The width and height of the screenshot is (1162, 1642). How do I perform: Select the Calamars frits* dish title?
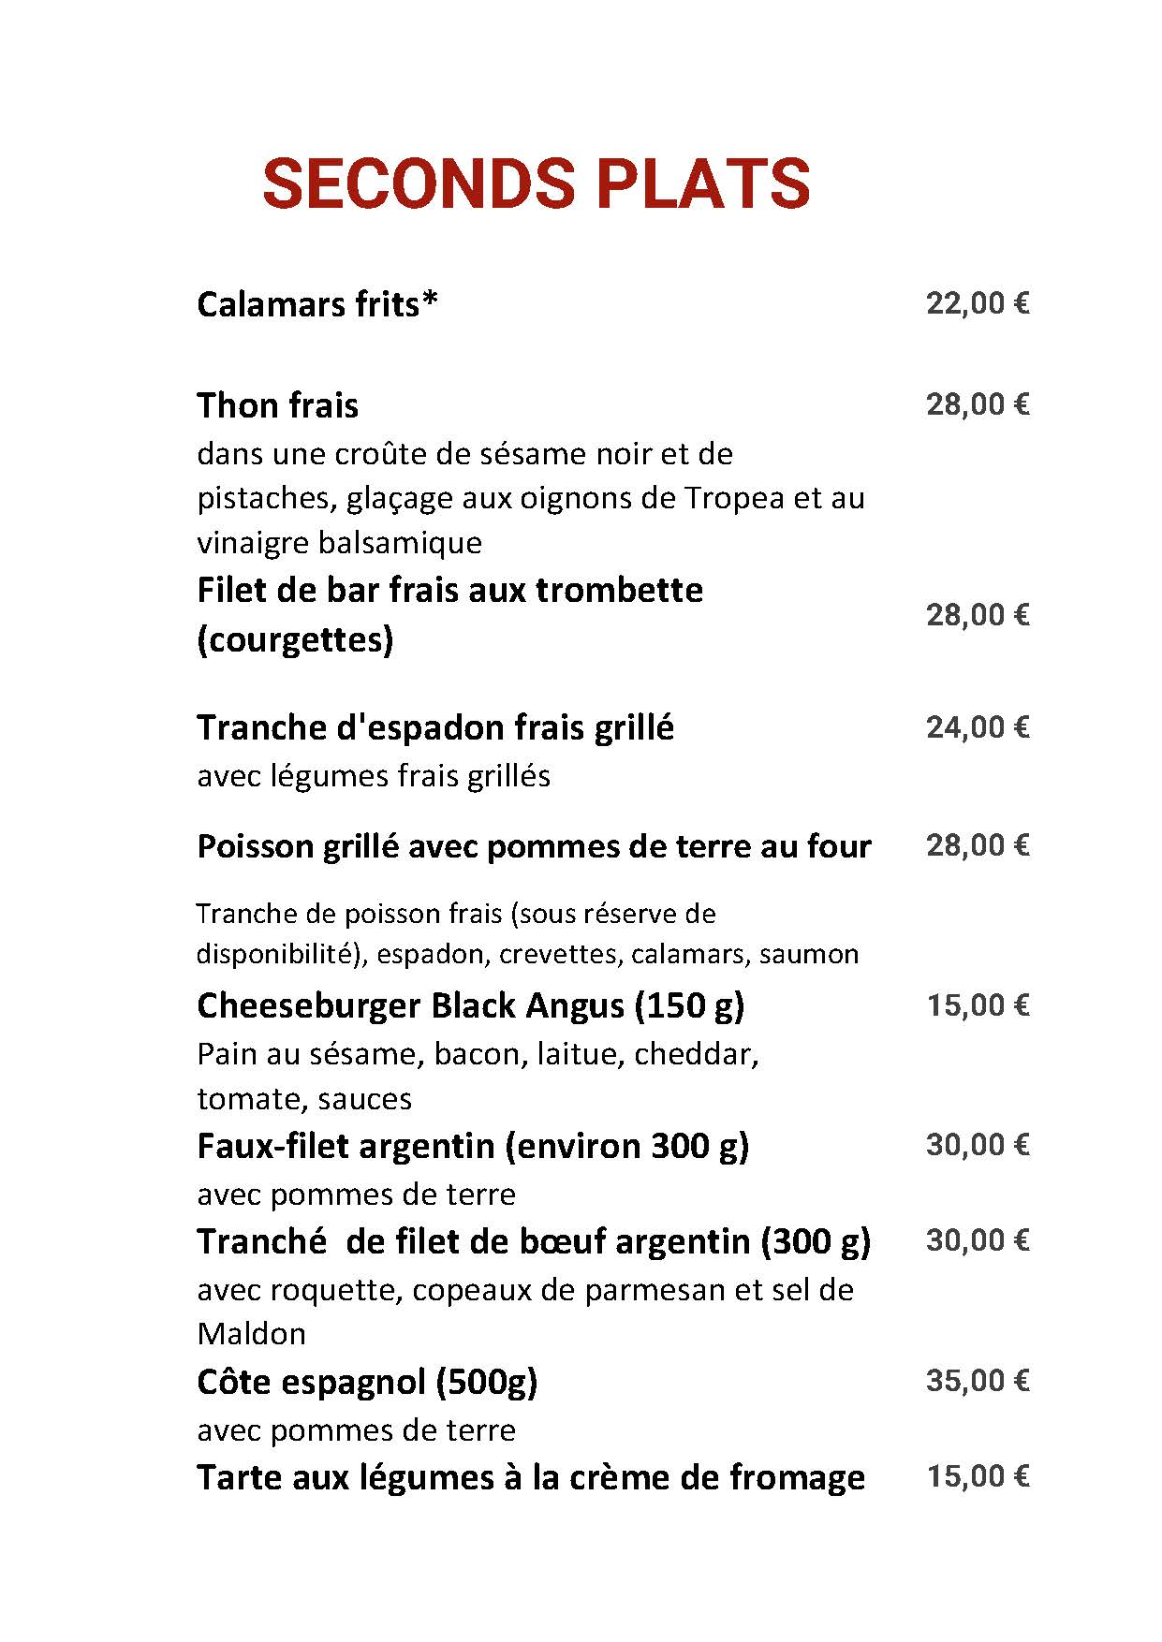[x=317, y=304]
